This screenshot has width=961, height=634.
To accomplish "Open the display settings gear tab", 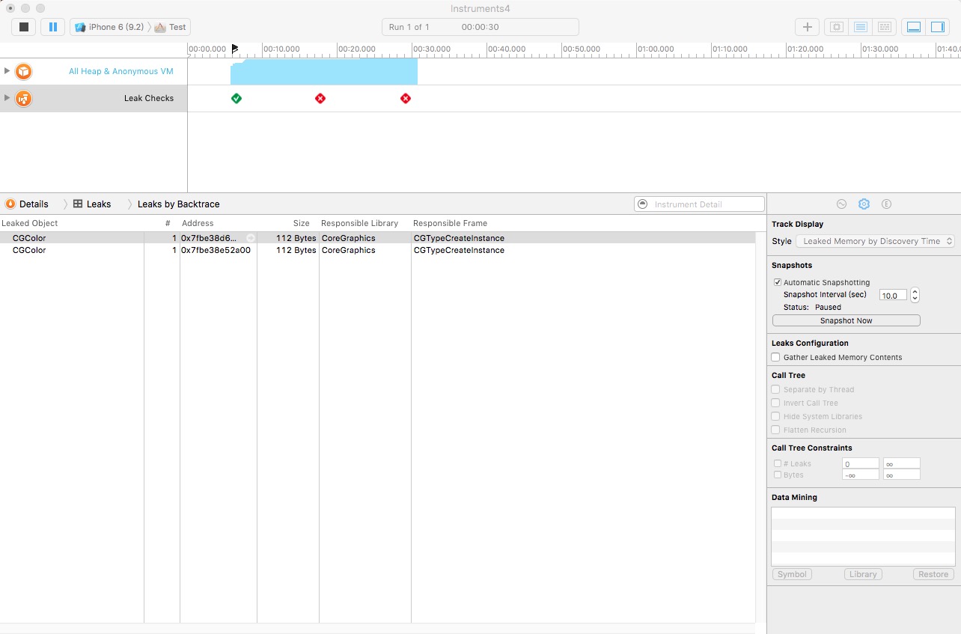I will coord(864,204).
